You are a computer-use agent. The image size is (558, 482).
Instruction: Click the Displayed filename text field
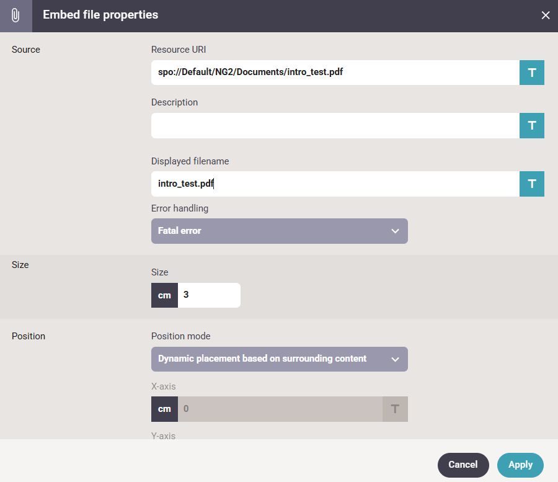pyautogui.click(x=335, y=184)
